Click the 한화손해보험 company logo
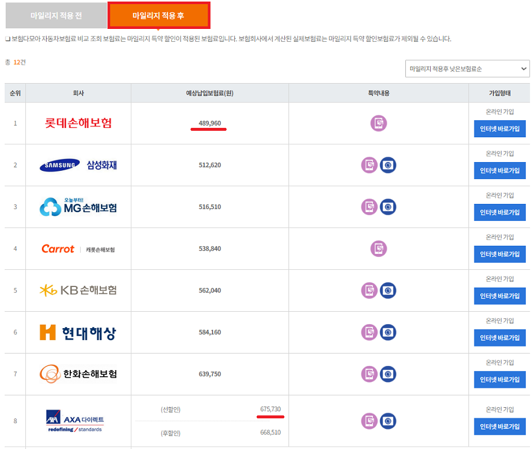531x449 pixels. [x=78, y=374]
